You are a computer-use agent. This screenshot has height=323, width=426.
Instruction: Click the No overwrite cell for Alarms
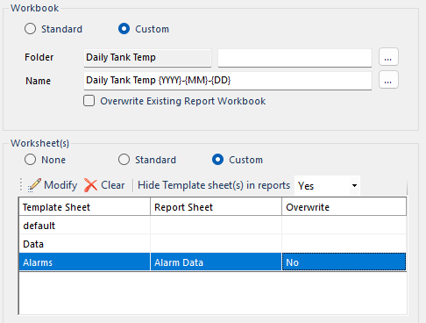(344, 262)
